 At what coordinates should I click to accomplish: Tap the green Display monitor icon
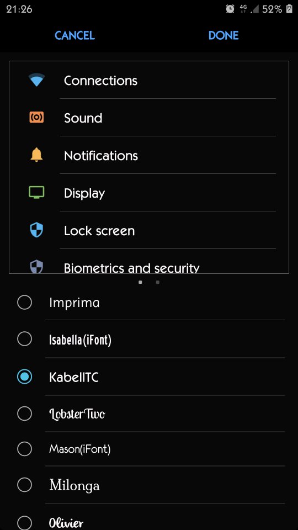(x=36, y=192)
